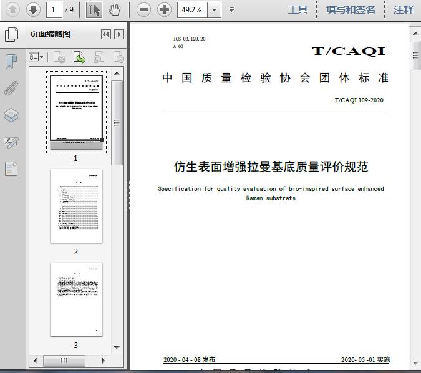Screen dimensions: 421x373
Task: Open the Bookmarks side panel
Action: pos(11,61)
